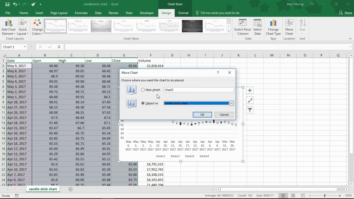This screenshot has width=354, height=199.
Task: Click Chart Styles paintbrush button beside chart
Action: point(250,100)
